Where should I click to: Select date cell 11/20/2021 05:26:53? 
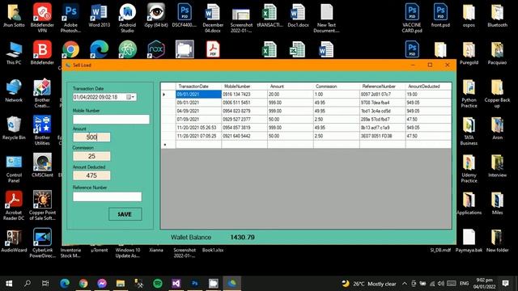coord(198,128)
